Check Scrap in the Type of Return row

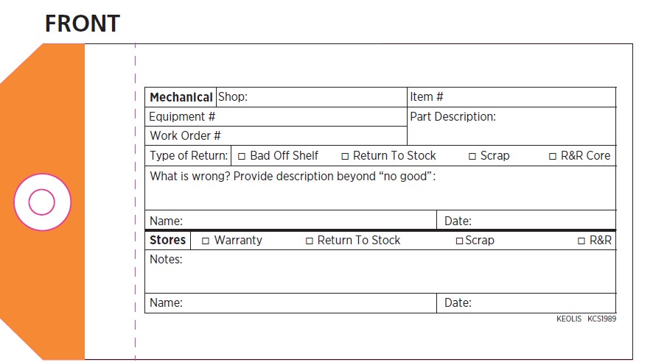click(472, 156)
